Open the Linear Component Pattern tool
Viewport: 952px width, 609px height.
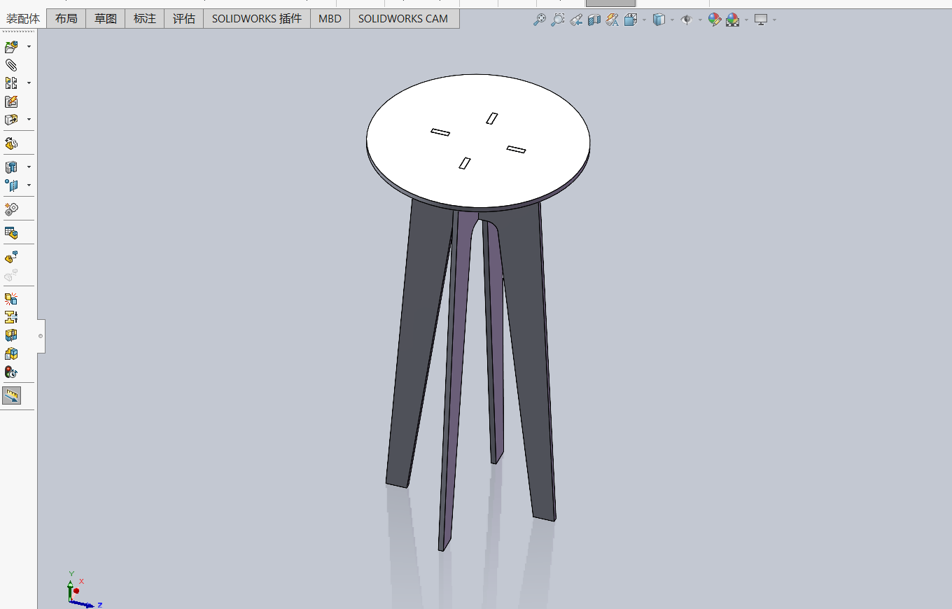11,83
